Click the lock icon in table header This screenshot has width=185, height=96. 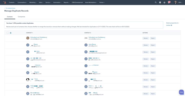(x=10, y=33)
